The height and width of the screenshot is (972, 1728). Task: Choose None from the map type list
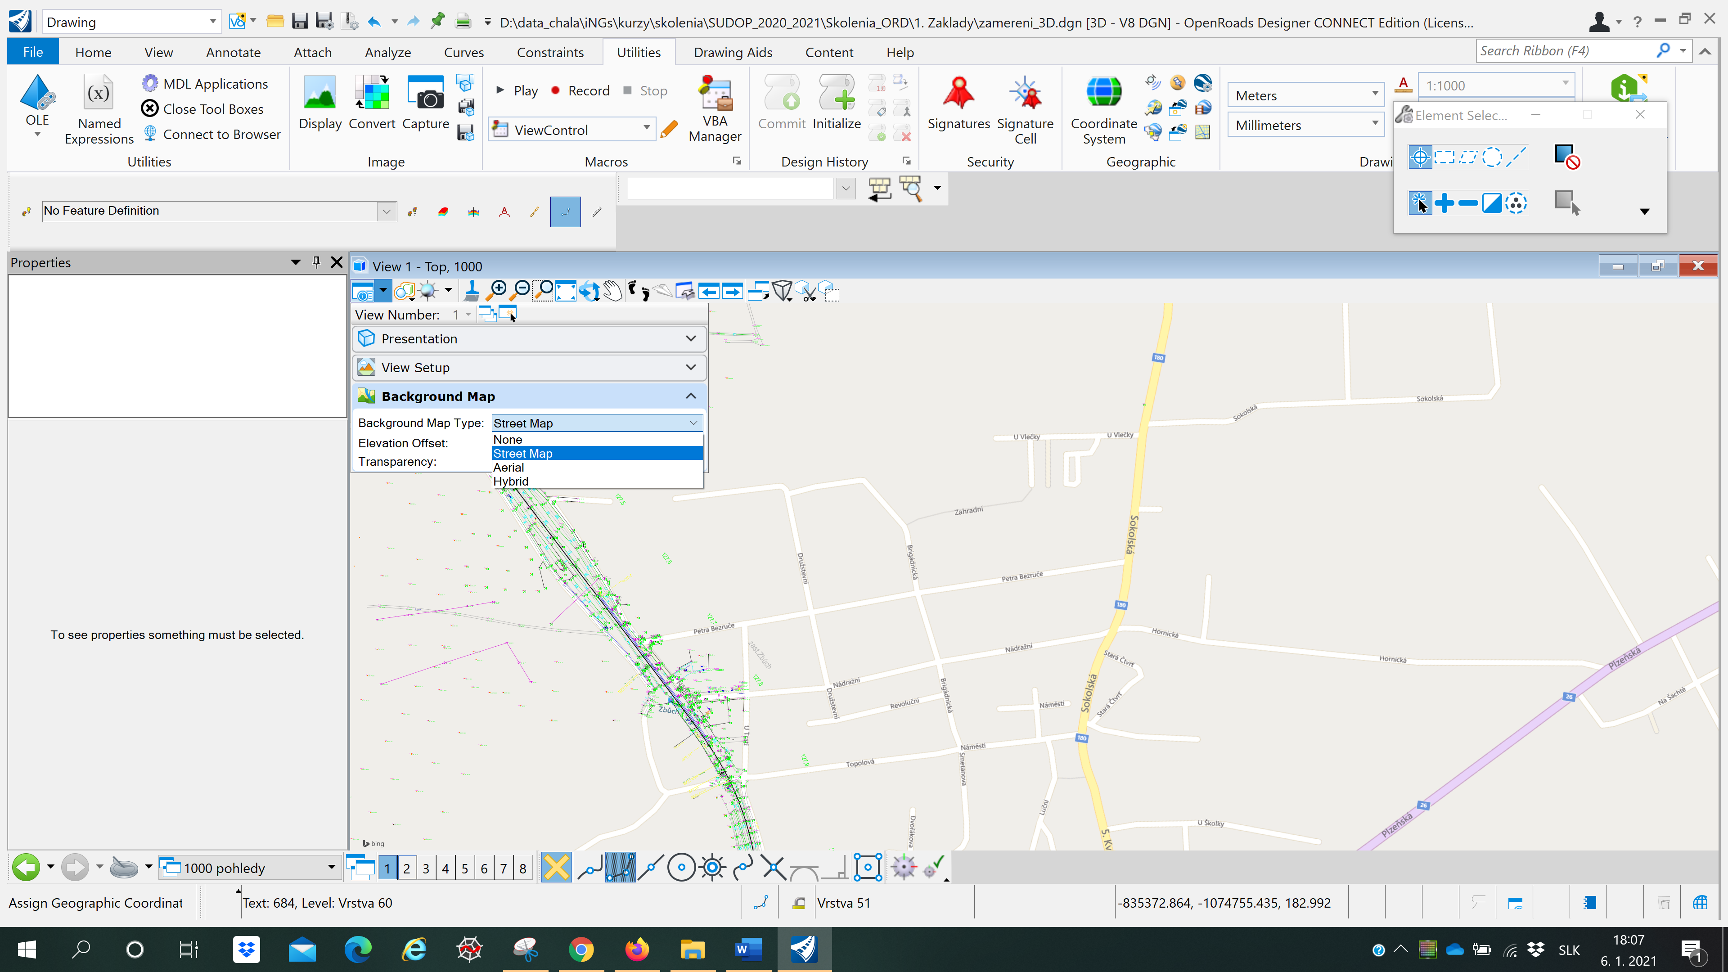[597, 439]
